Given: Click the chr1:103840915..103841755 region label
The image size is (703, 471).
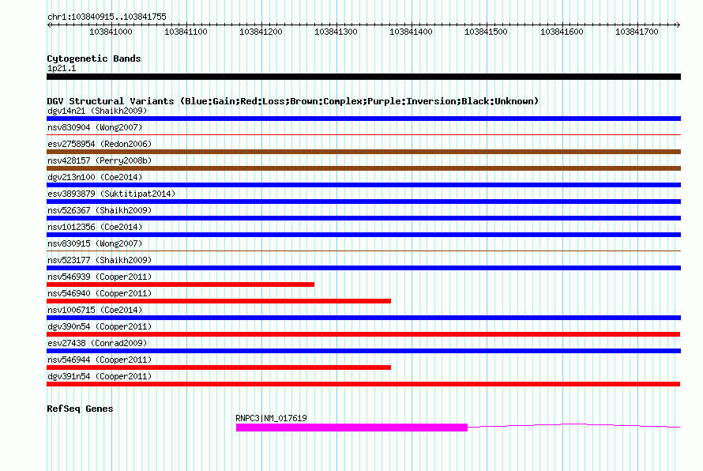Looking at the screenshot, I should [x=107, y=17].
